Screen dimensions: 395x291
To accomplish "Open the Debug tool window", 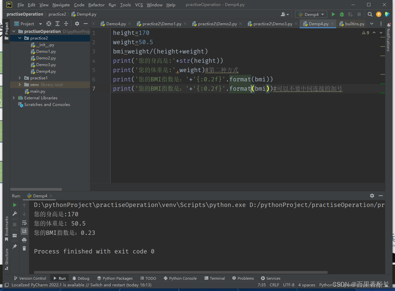I will (x=81, y=278).
